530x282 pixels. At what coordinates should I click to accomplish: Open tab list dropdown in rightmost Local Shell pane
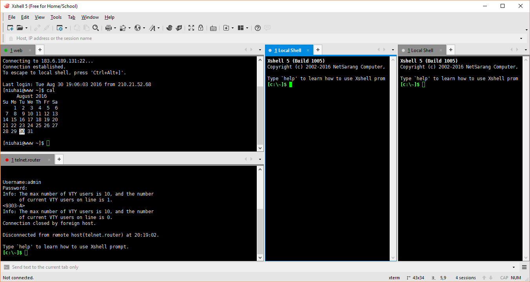526,50
